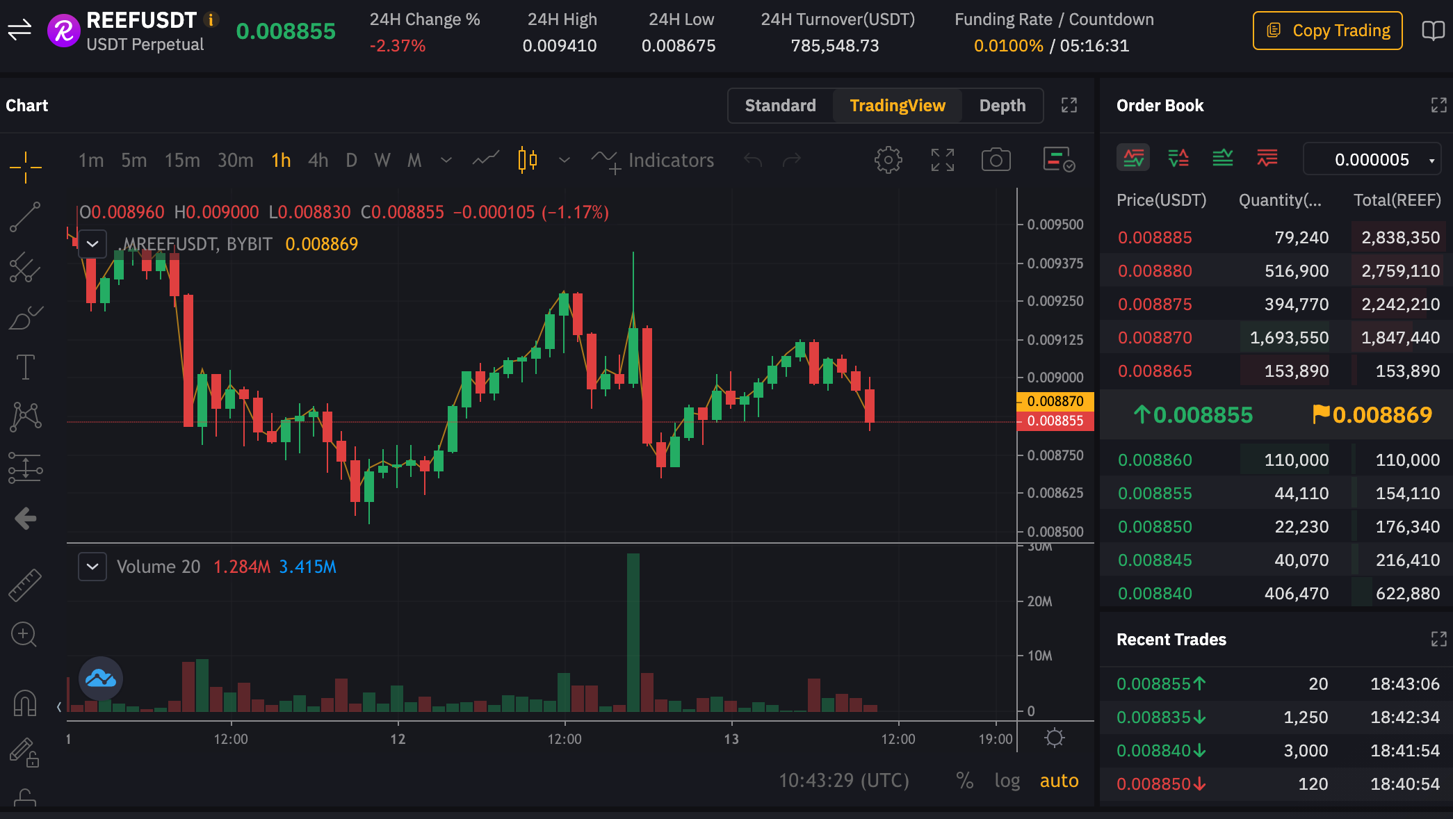Image resolution: width=1453 pixels, height=819 pixels.
Task: Undo the last chart action
Action: [x=753, y=161]
